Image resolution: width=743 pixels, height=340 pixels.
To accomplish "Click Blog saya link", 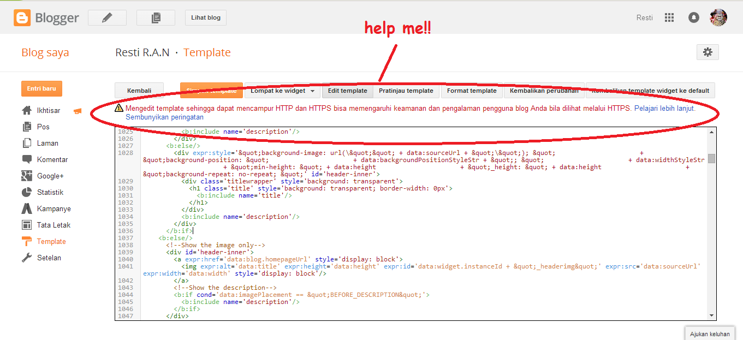I will 45,52.
